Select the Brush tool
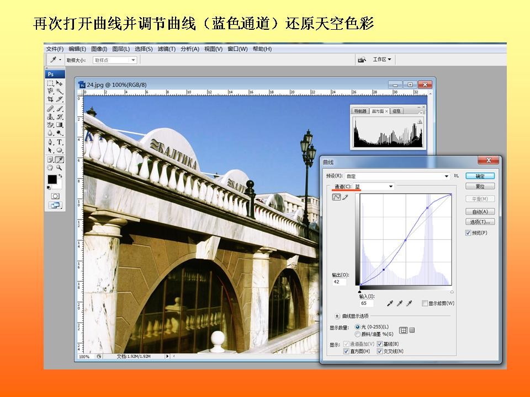The width and height of the screenshot is (530, 397). tap(60, 109)
